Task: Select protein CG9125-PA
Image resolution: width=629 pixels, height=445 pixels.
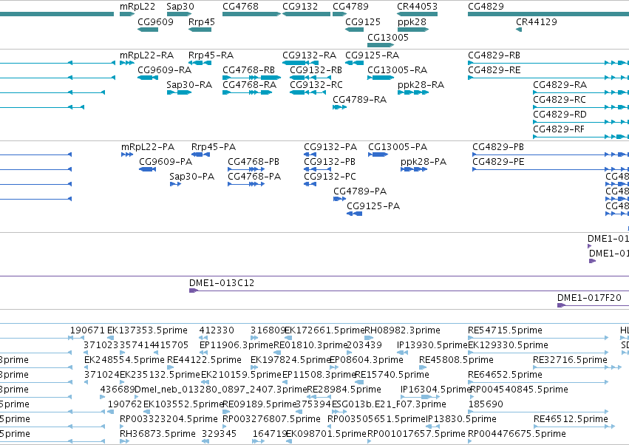Action: [x=355, y=214]
